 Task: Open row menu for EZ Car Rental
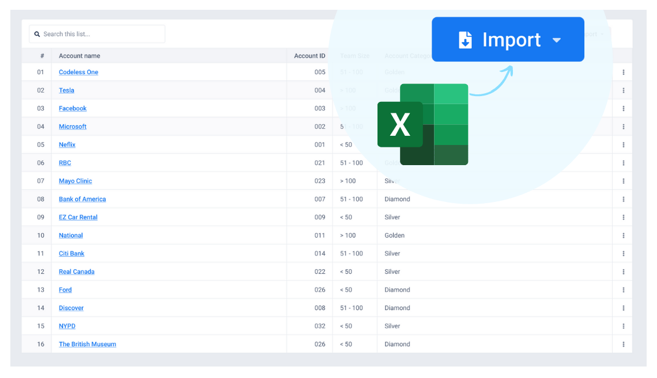(624, 217)
